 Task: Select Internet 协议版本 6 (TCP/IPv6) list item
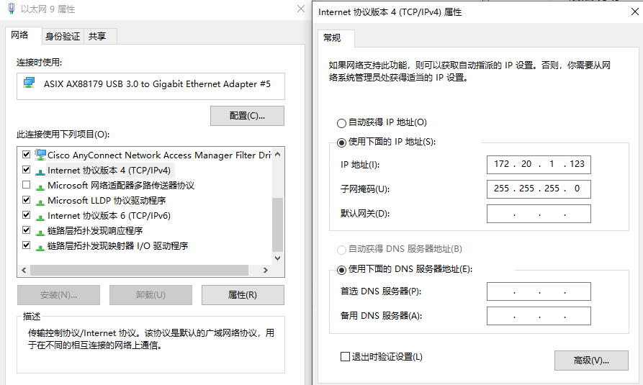coord(109,216)
